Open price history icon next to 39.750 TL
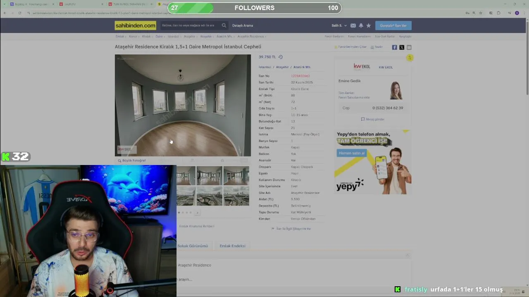Image resolution: width=529 pixels, height=297 pixels. (x=281, y=57)
